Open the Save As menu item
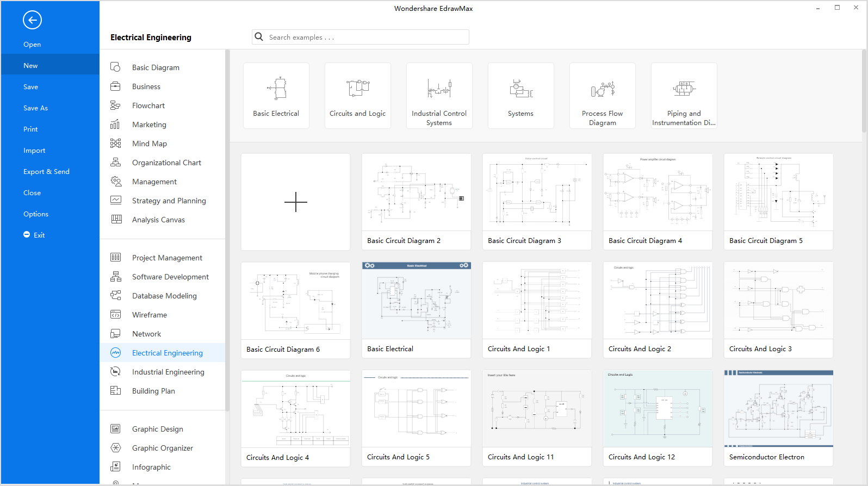 click(x=35, y=108)
